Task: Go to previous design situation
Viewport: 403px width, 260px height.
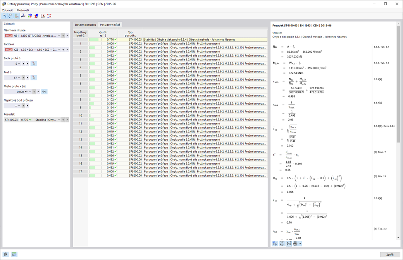Action: pos(63,36)
